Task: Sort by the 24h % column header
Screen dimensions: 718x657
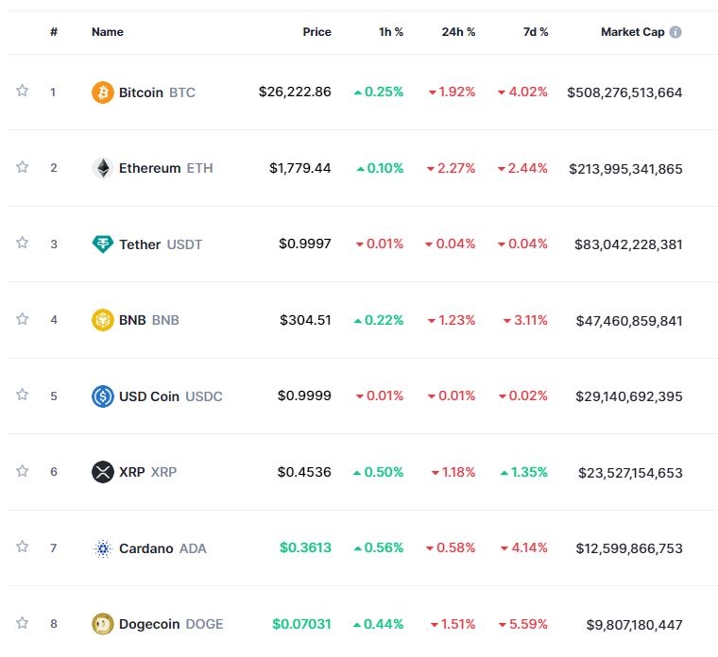Action: click(x=458, y=32)
